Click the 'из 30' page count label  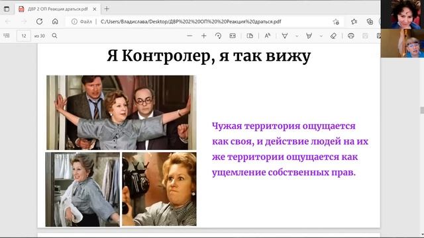click(x=40, y=36)
